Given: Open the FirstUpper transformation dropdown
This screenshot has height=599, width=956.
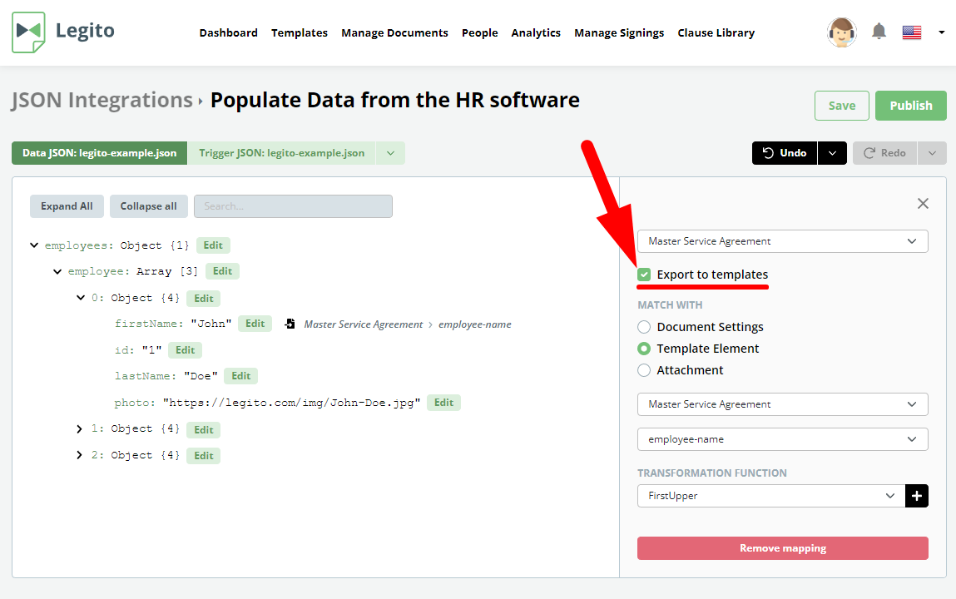Looking at the screenshot, I should tap(771, 496).
